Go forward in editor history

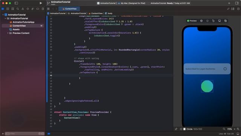coord(56,9)
